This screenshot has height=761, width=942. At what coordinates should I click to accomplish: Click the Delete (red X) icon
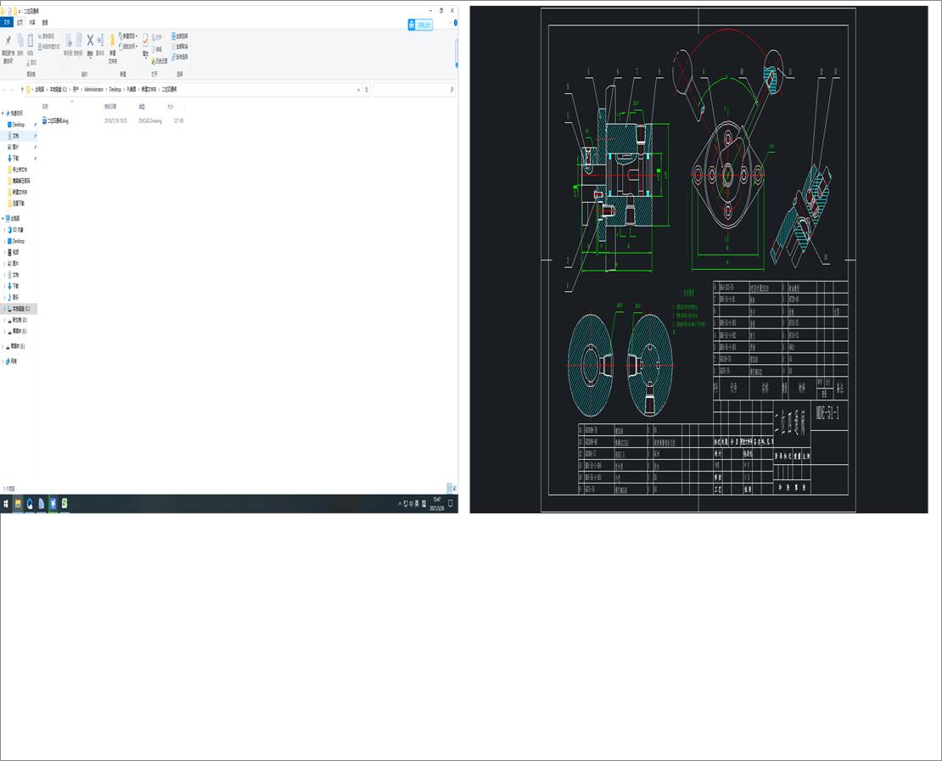89,41
